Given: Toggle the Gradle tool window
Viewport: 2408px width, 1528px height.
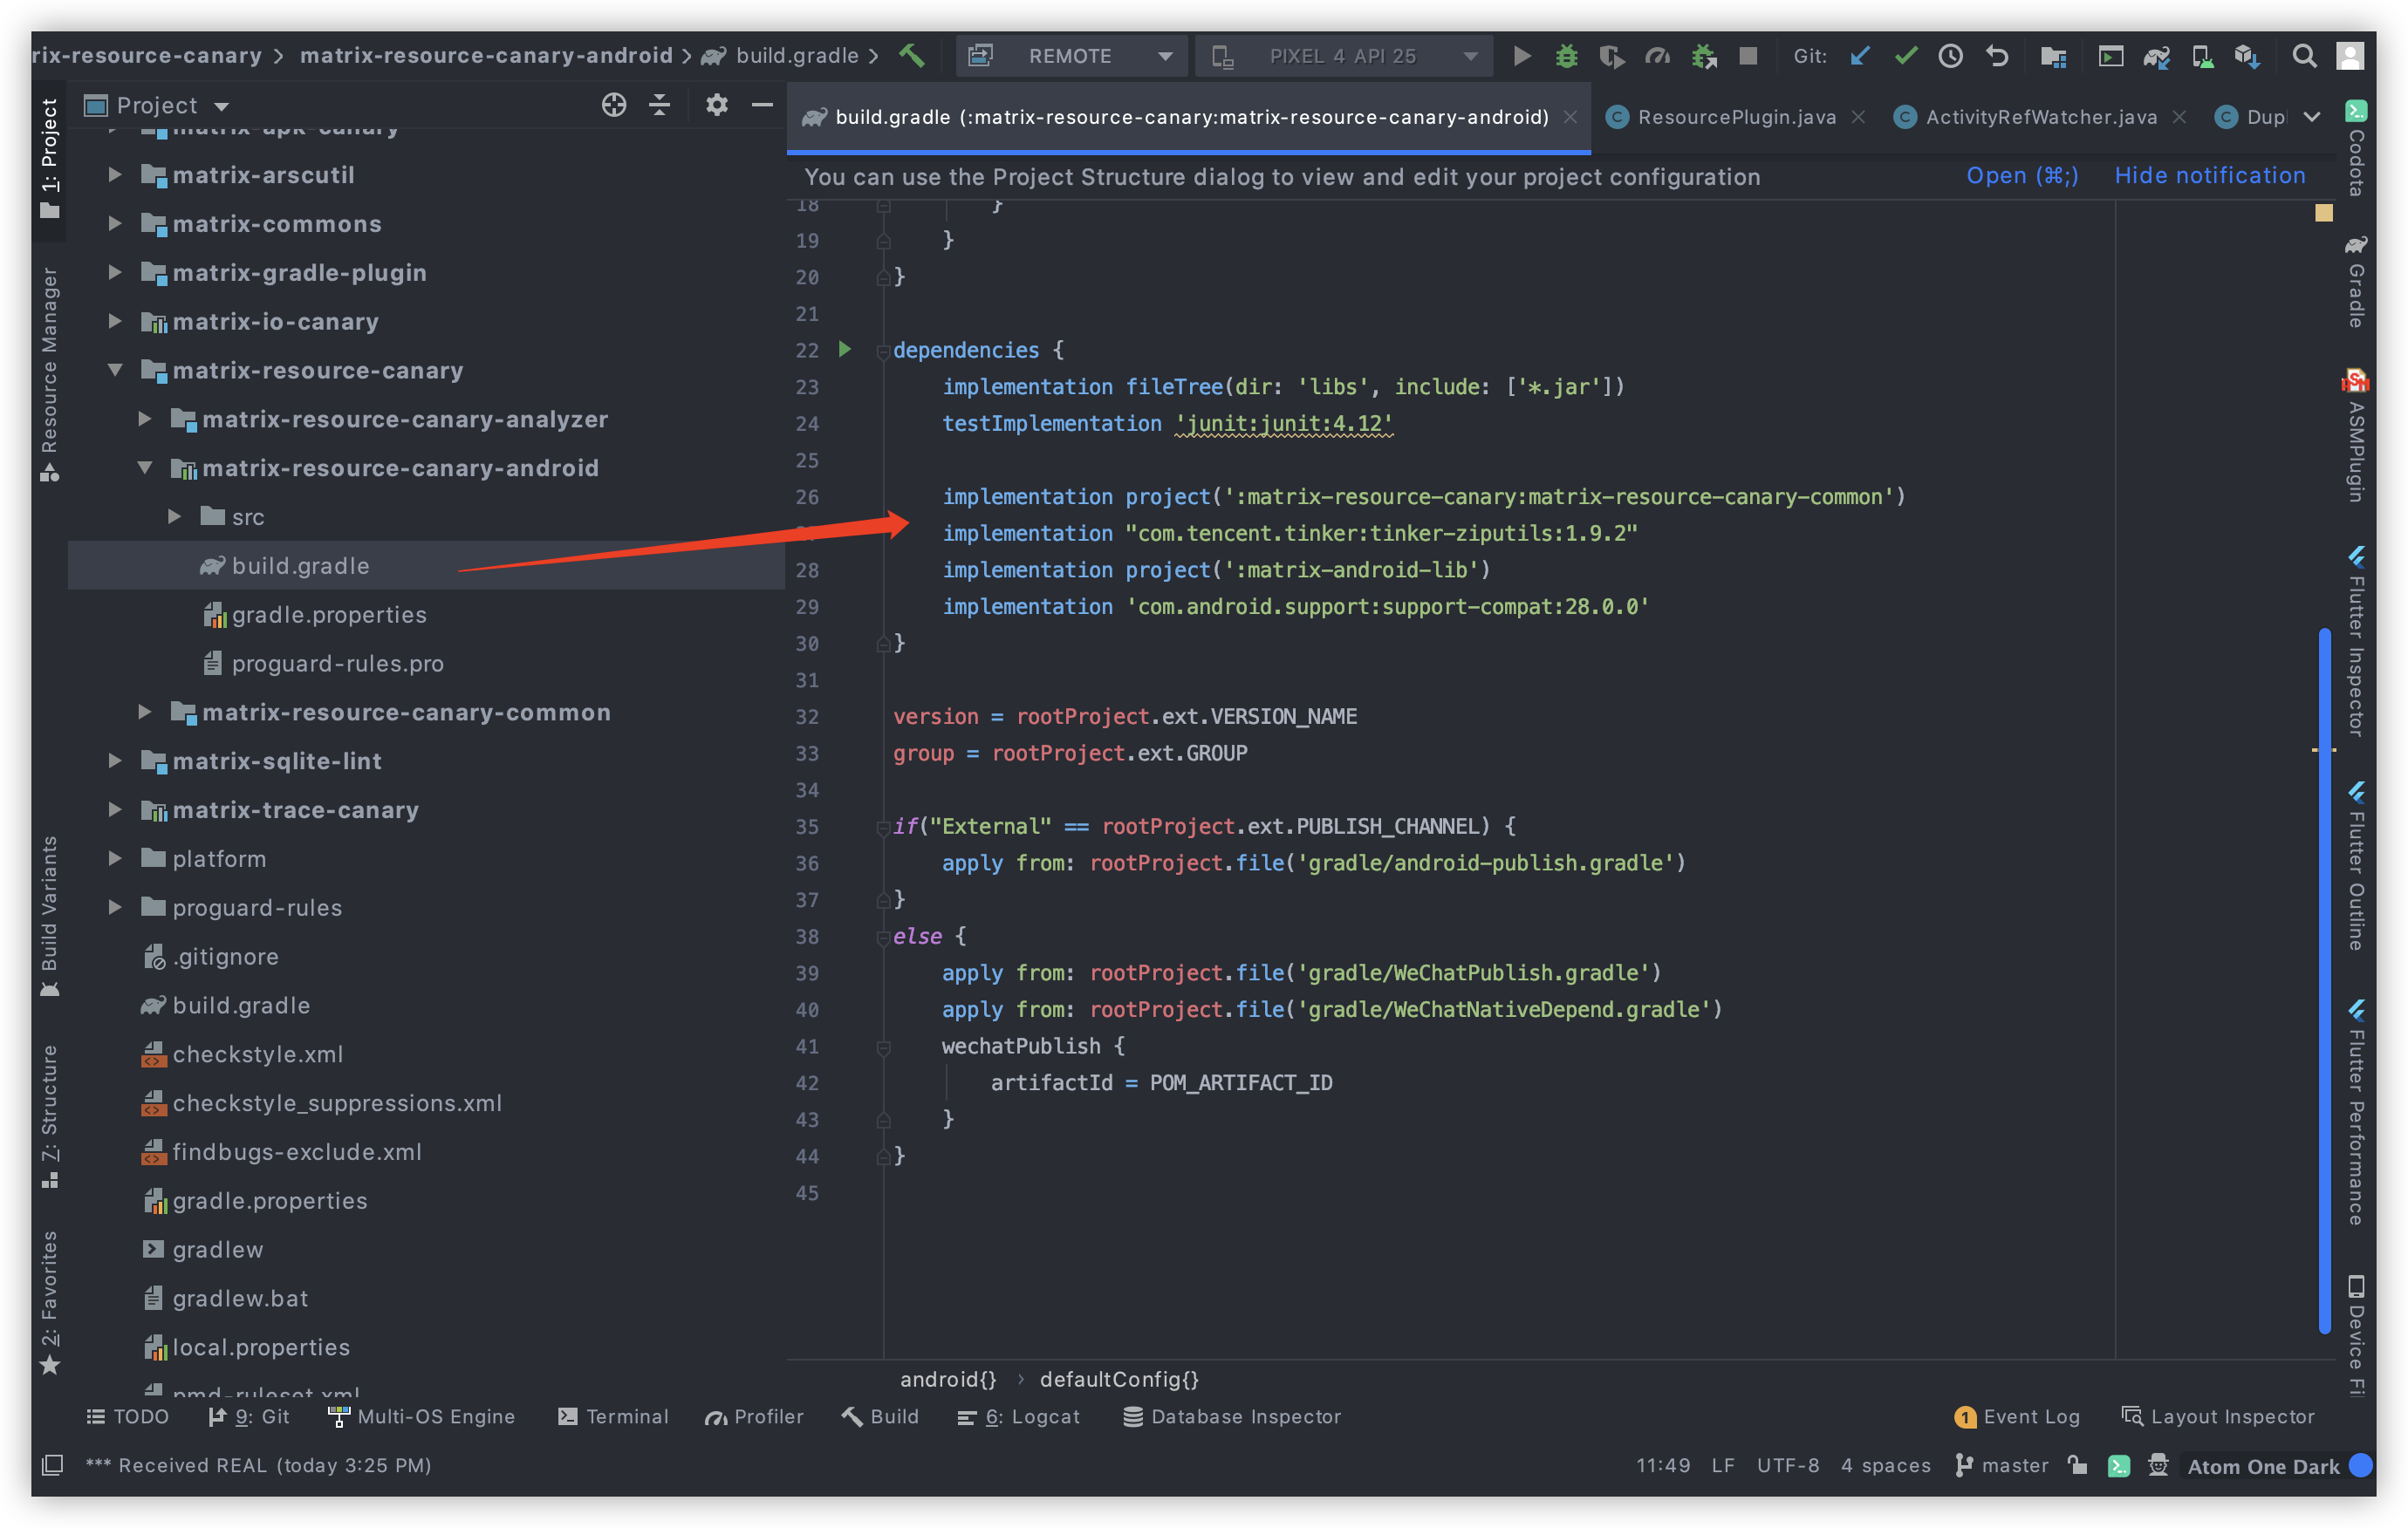Looking at the screenshot, I should point(2356,283).
